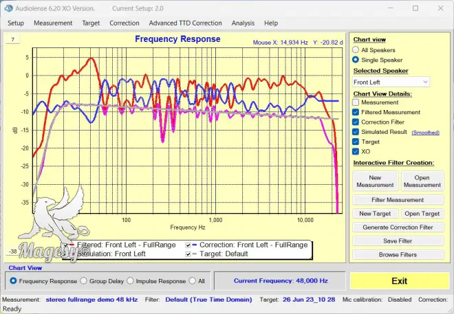Screen dimensions: 454x314
Task: Click the New Measurement button
Action: [376, 181]
